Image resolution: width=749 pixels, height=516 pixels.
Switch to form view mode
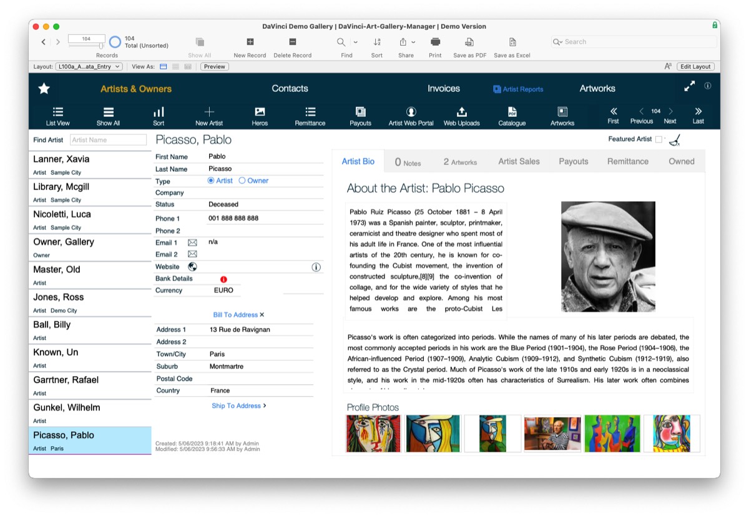(164, 66)
